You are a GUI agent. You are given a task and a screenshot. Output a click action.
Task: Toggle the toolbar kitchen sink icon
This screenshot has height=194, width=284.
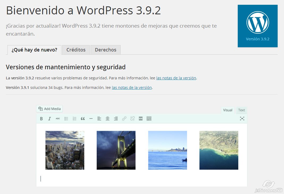tap(149, 119)
